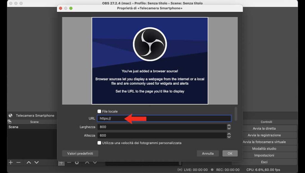This screenshot has height=173, width=305.
Task: Click the REC: 00:00:00 timer text
Action: point(228,170)
